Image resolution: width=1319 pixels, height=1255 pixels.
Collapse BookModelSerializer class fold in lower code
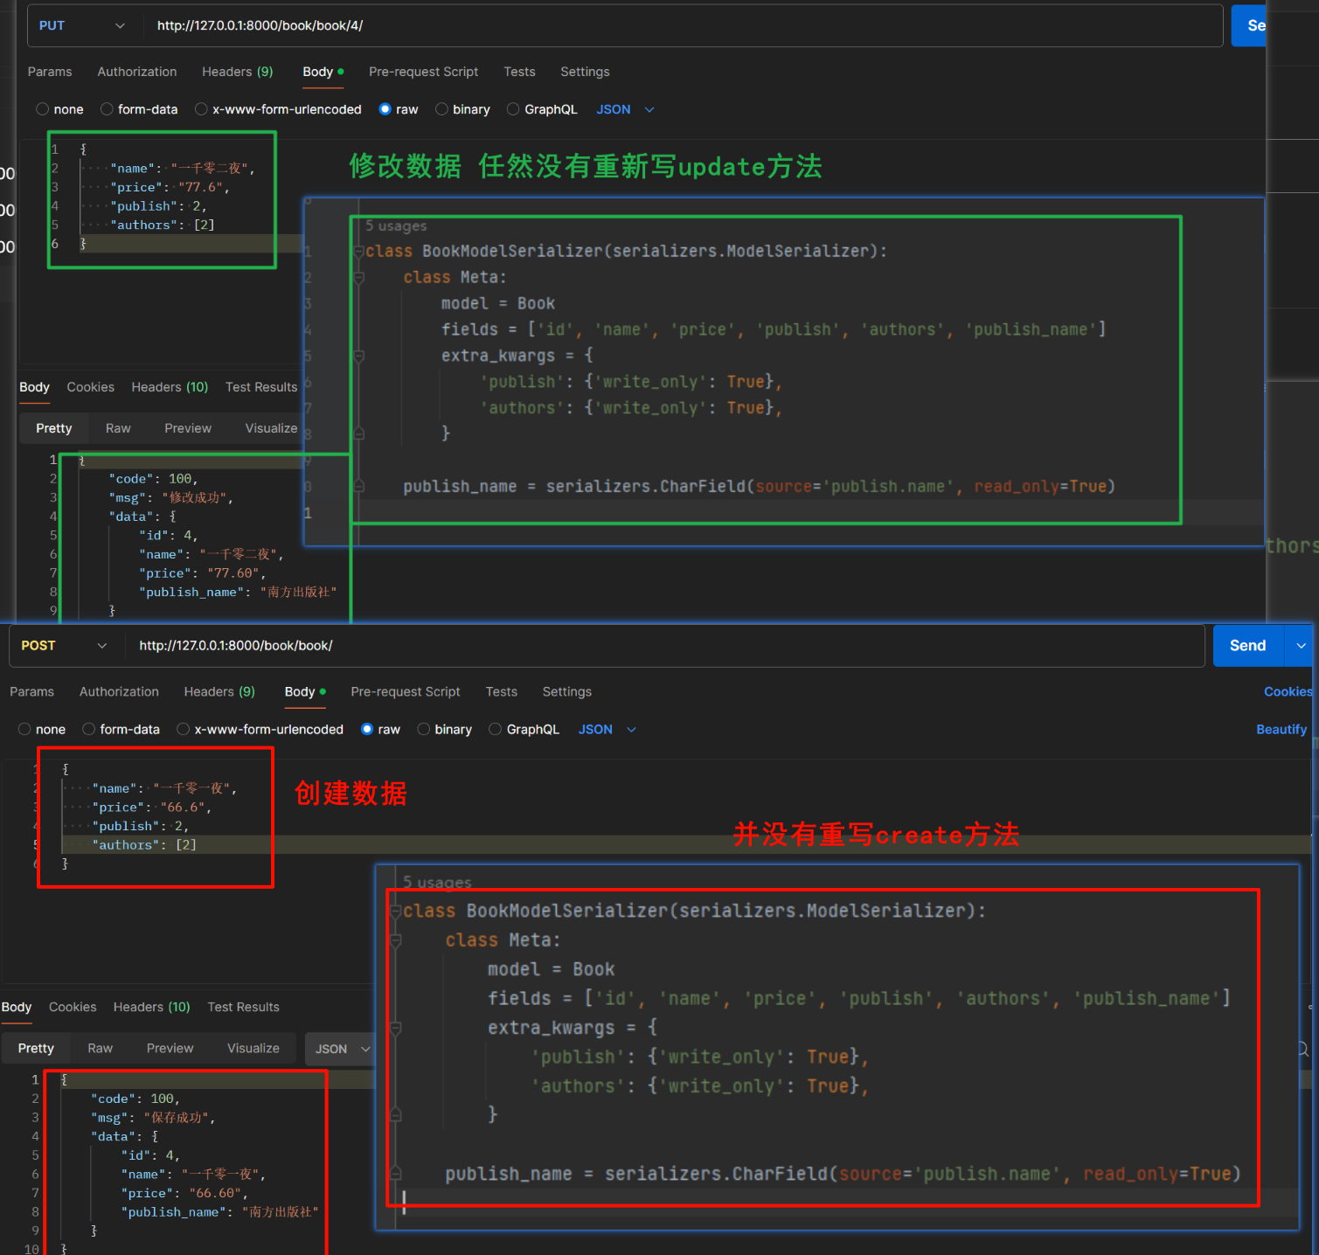coord(395,912)
